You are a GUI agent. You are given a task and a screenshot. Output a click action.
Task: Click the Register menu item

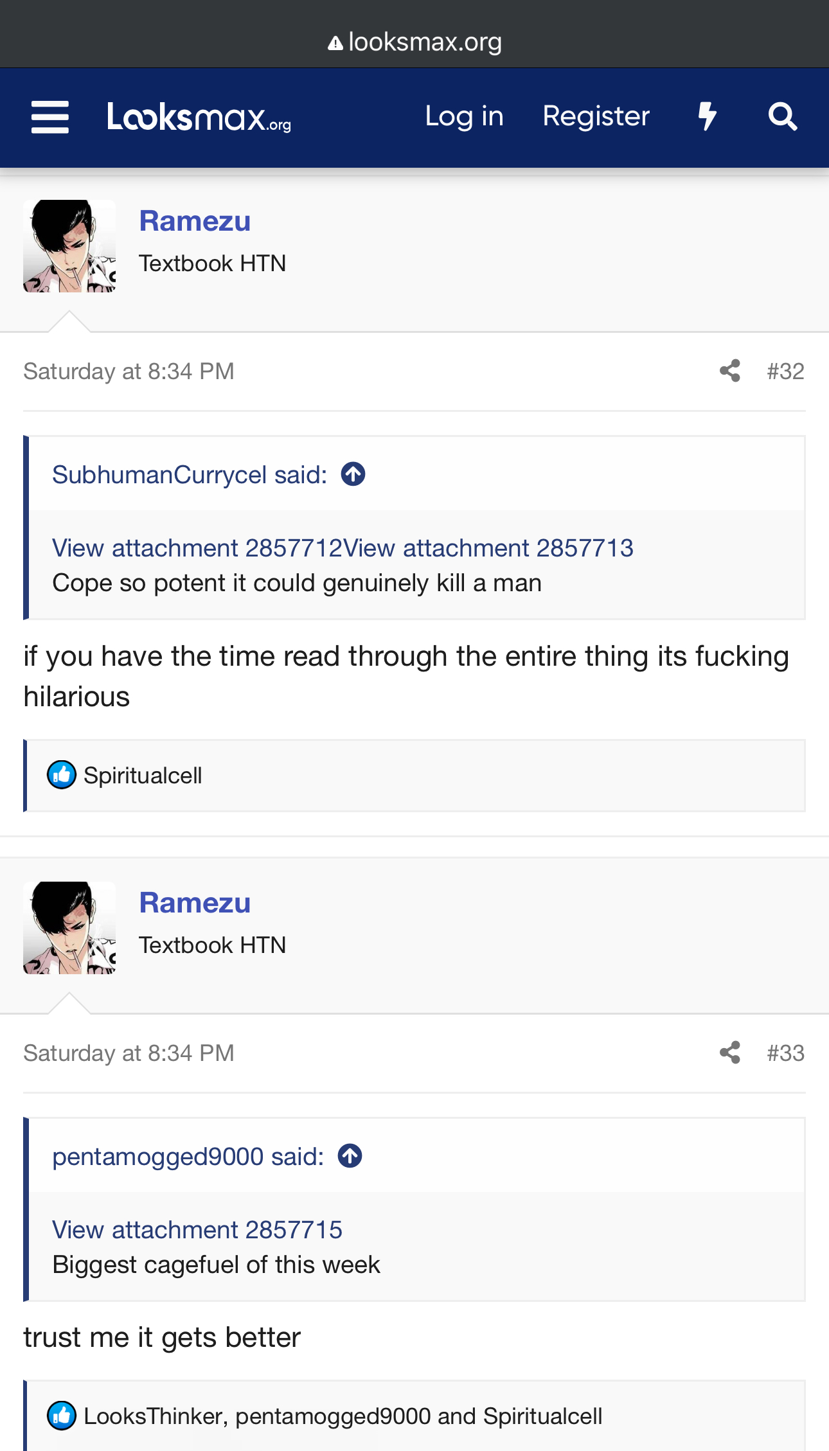click(596, 116)
